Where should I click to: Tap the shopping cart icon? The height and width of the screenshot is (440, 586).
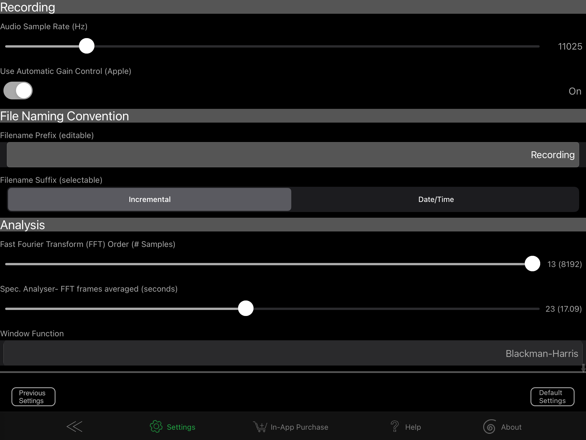point(260,427)
